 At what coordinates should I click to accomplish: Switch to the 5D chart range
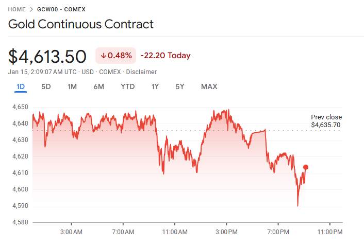click(x=46, y=86)
